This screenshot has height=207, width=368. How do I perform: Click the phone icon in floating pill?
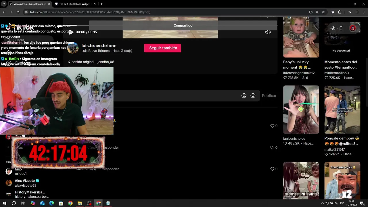[x=341, y=28]
